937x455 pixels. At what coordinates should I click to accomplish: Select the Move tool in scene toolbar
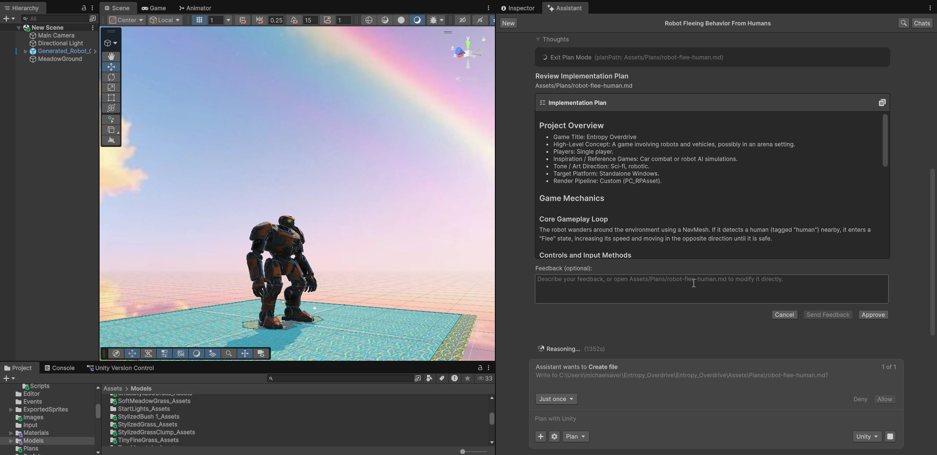click(111, 67)
